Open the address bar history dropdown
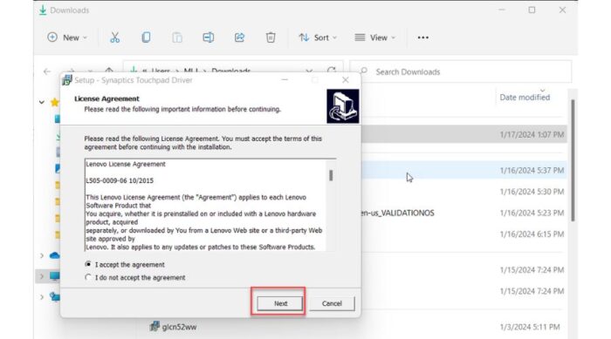Viewport: 611px width, 339px height. (x=309, y=71)
